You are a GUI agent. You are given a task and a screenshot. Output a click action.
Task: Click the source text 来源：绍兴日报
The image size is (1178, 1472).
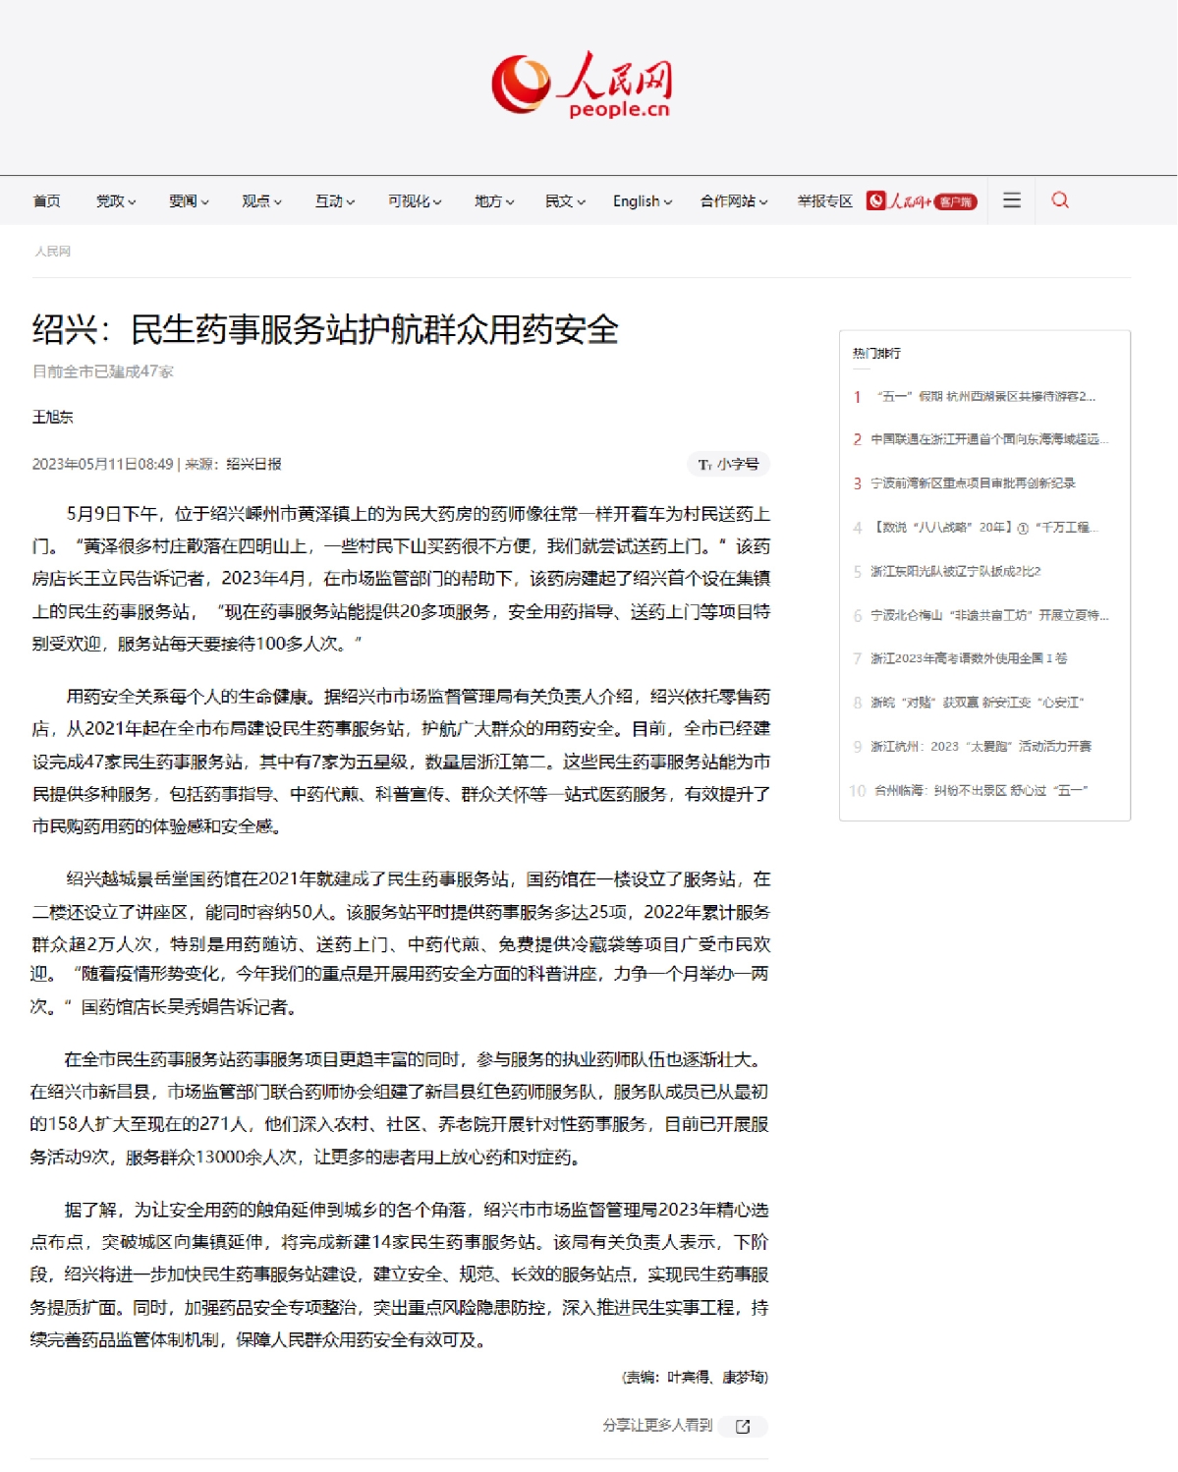234,464
